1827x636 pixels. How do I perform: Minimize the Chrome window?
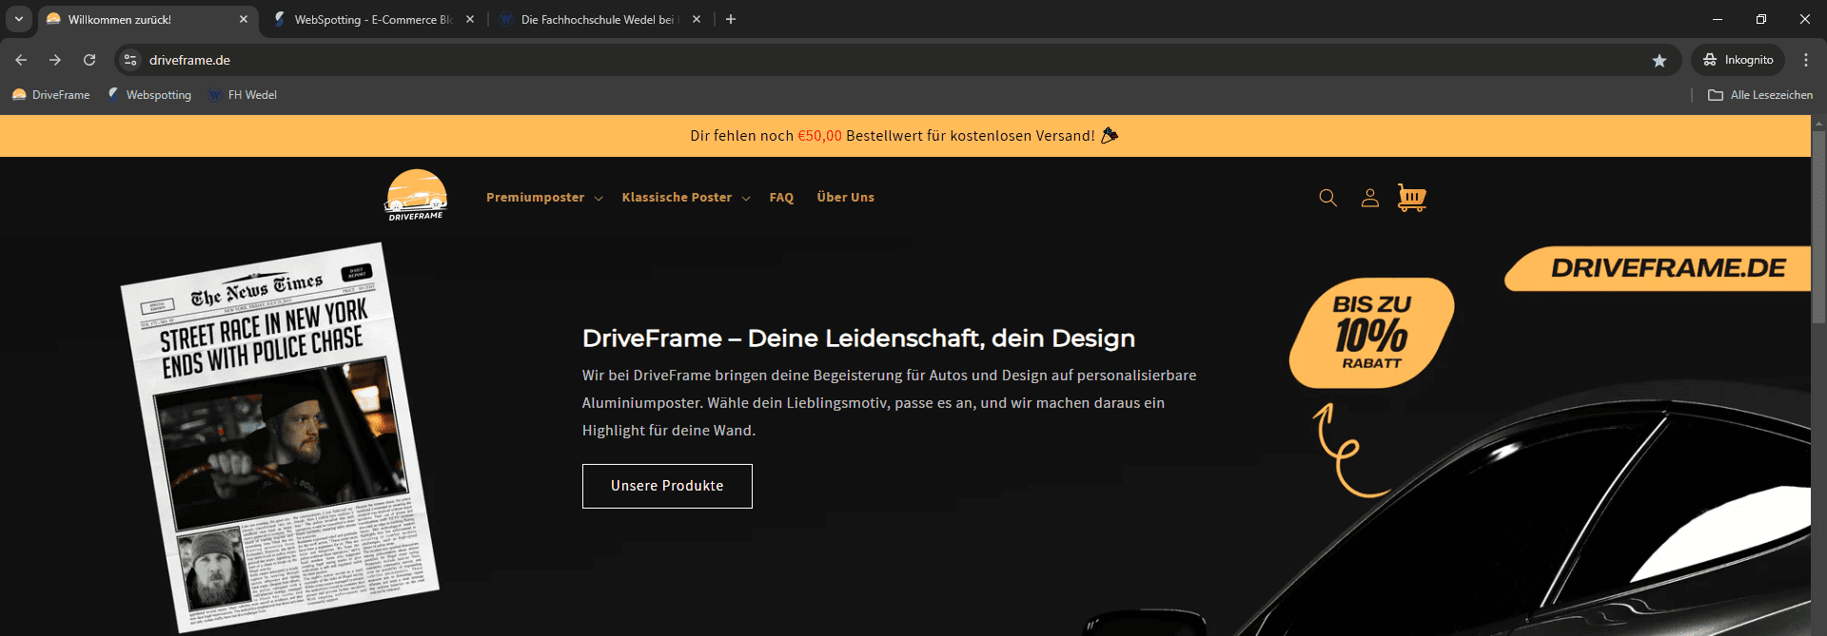click(1718, 19)
